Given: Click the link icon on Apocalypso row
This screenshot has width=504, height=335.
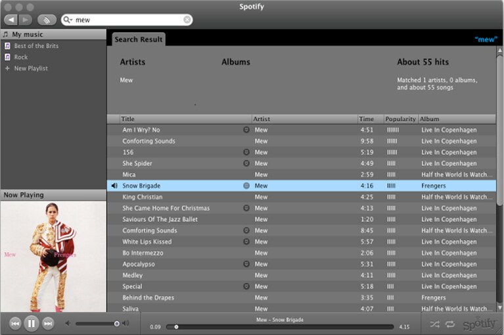Looking at the screenshot, I should click(246, 264).
